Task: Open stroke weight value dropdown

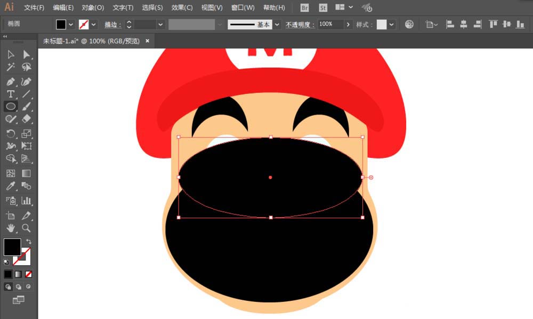Action: tap(160, 25)
